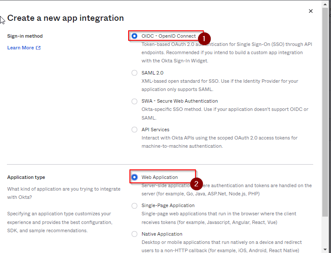
Task: Select SWA - Secure Web Authentication option
Action: click(135, 101)
